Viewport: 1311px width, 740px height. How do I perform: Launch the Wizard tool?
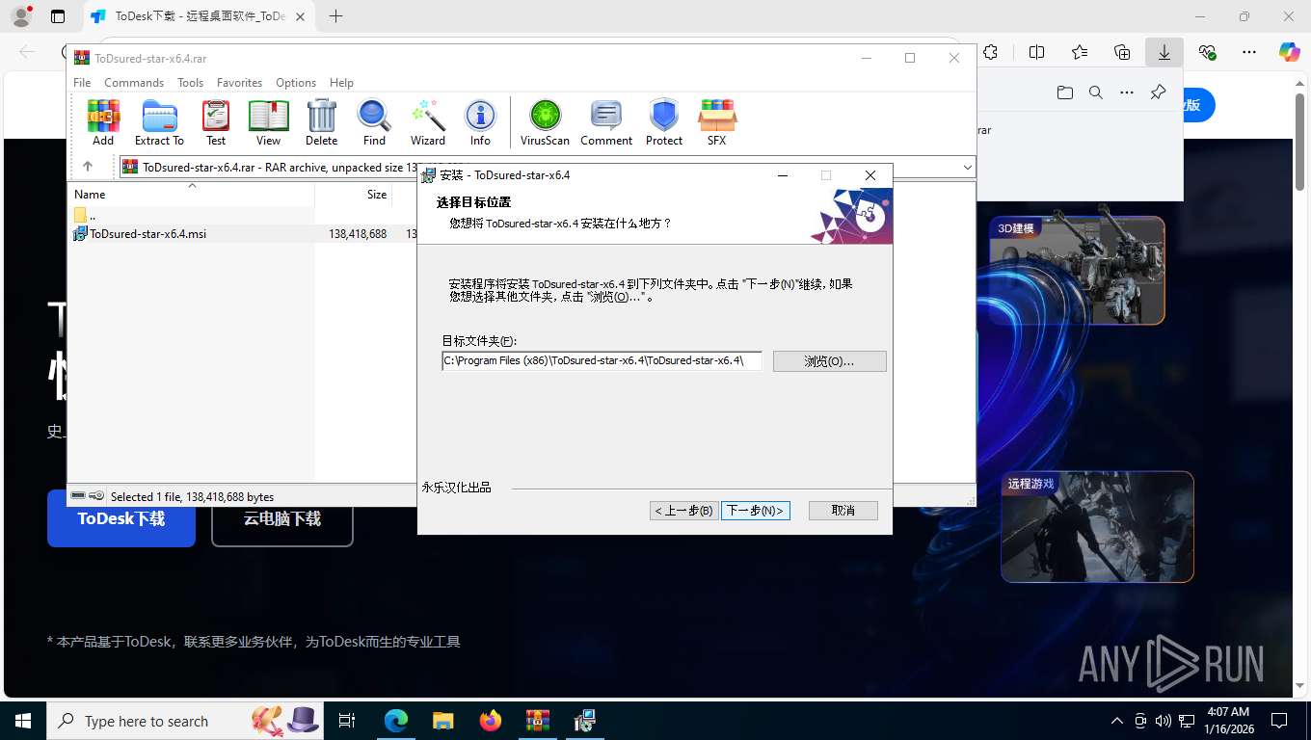[427, 123]
